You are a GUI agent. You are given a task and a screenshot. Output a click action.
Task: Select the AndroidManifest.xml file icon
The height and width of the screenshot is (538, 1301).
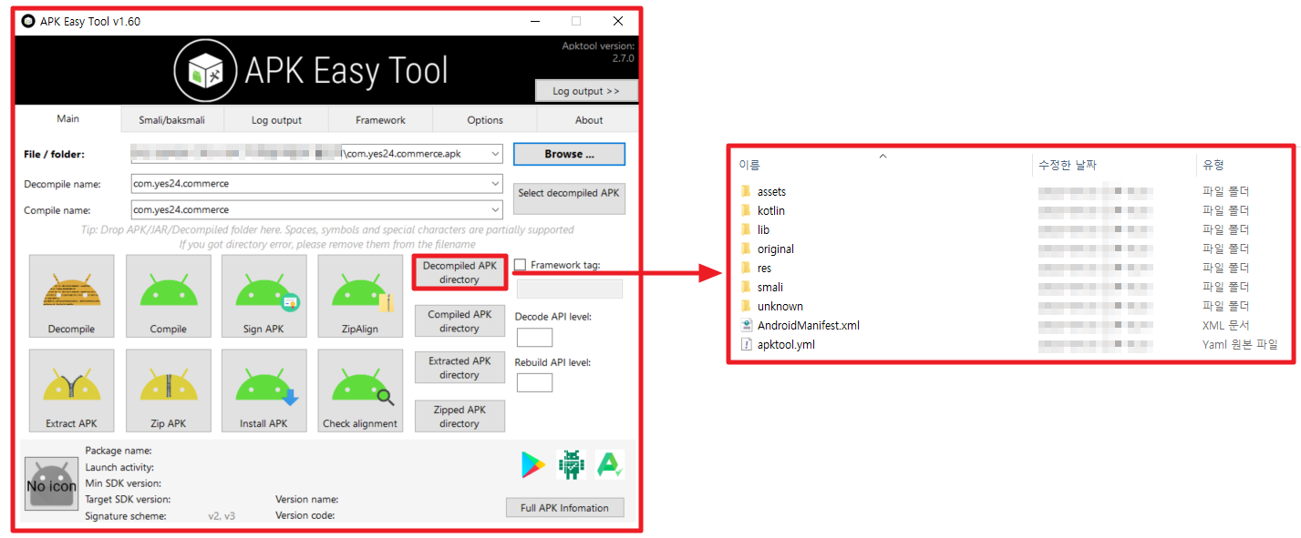click(x=746, y=325)
